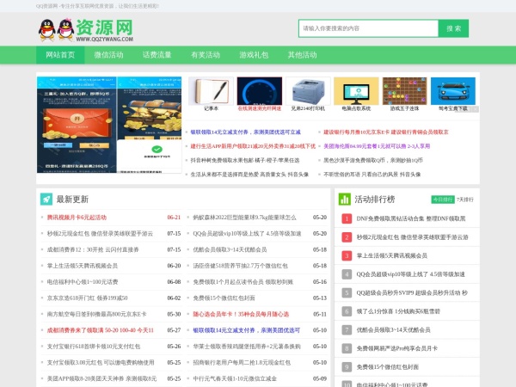Open the 有奖活动 nav tab
The image size is (516, 387).
coord(206,55)
